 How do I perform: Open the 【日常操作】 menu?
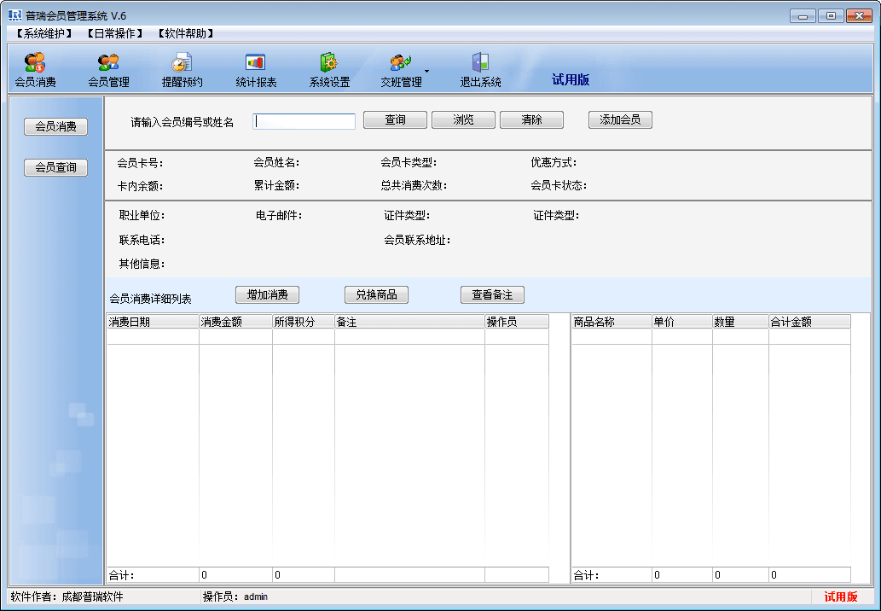click(115, 34)
